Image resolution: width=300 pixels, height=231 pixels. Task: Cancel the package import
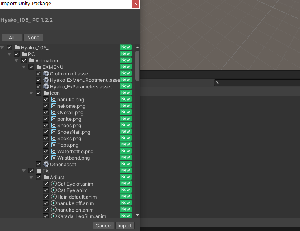pyautogui.click(x=104, y=226)
